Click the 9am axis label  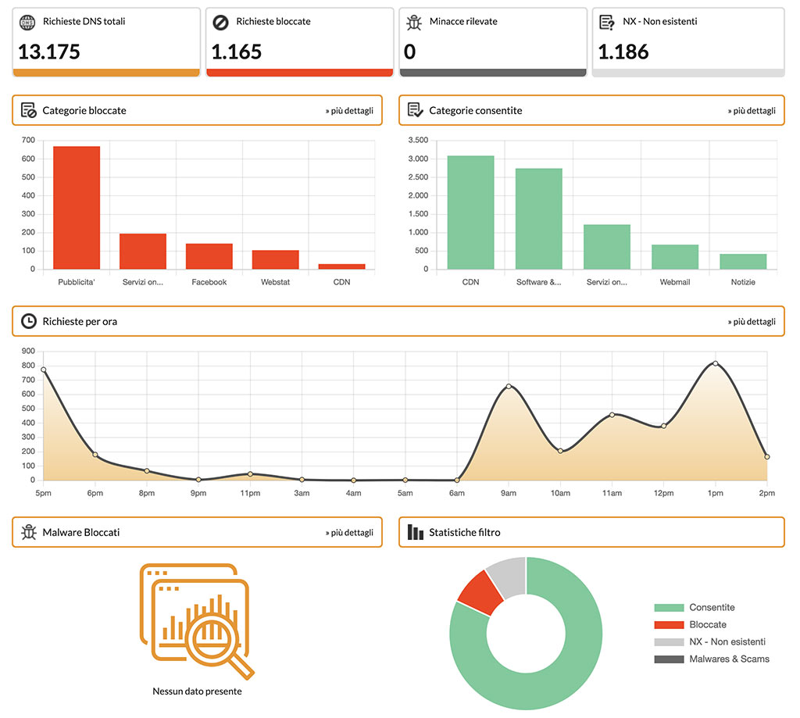[509, 493]
